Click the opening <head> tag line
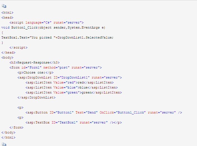 (8, 18)
